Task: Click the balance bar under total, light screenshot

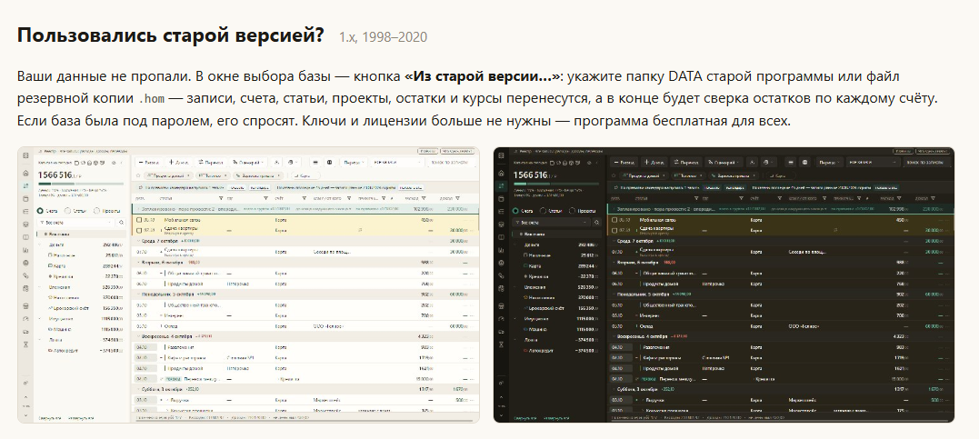Action: pyautogui.click(x=81, y=184)
